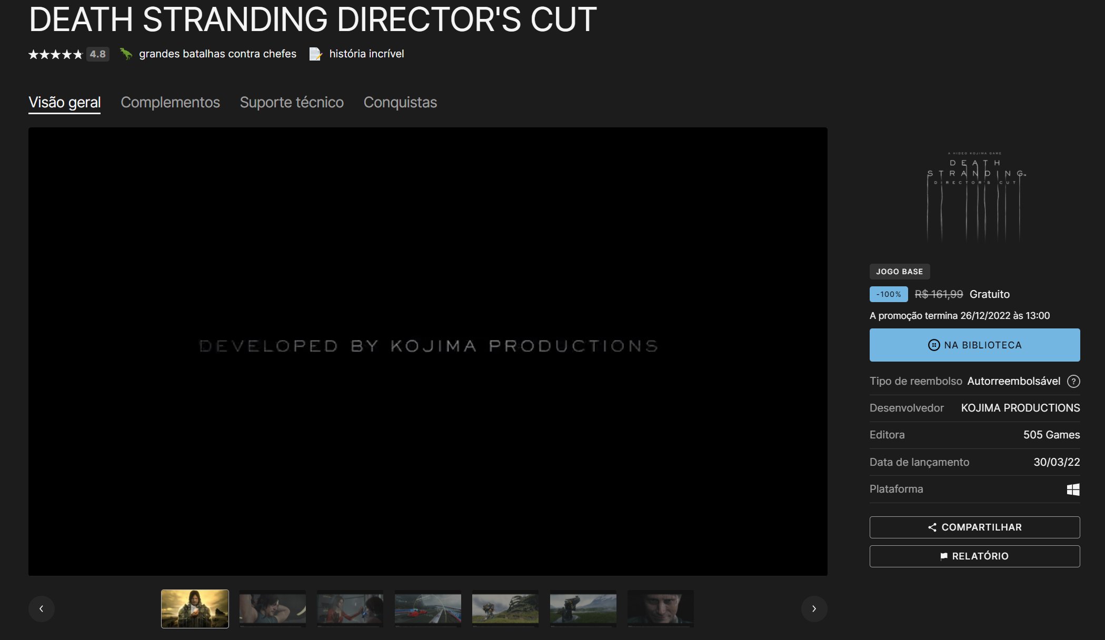Select the Visão geral tab

(x=64, y=102)
